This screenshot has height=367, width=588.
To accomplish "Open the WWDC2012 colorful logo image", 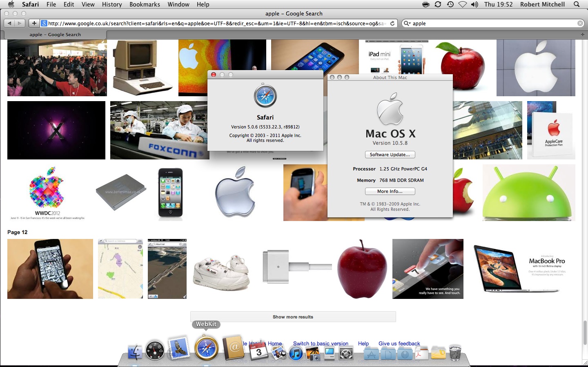I will (48, 192).
